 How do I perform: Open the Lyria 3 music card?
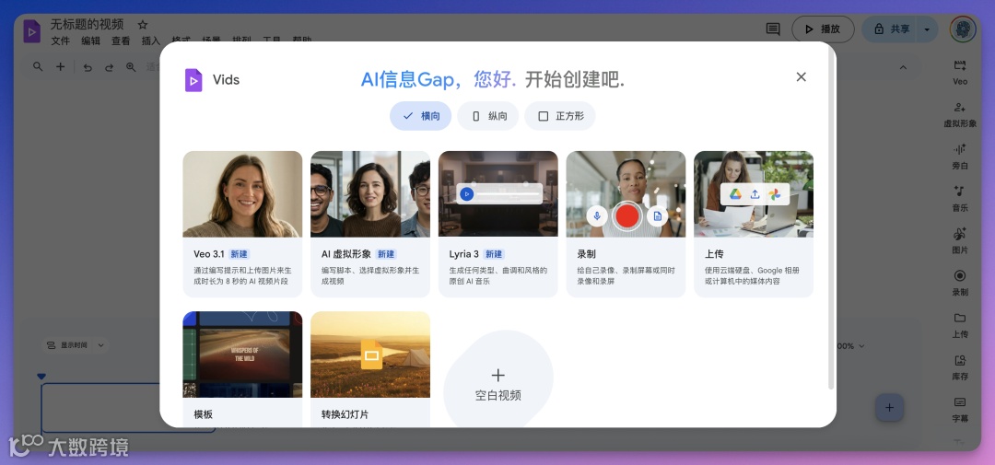(498, 224)
